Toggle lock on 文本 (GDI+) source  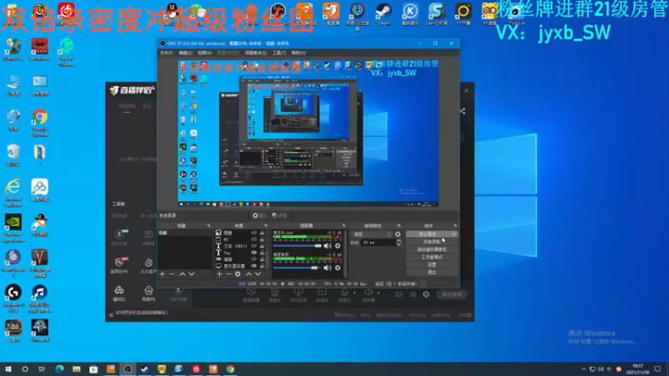[262, 246]
